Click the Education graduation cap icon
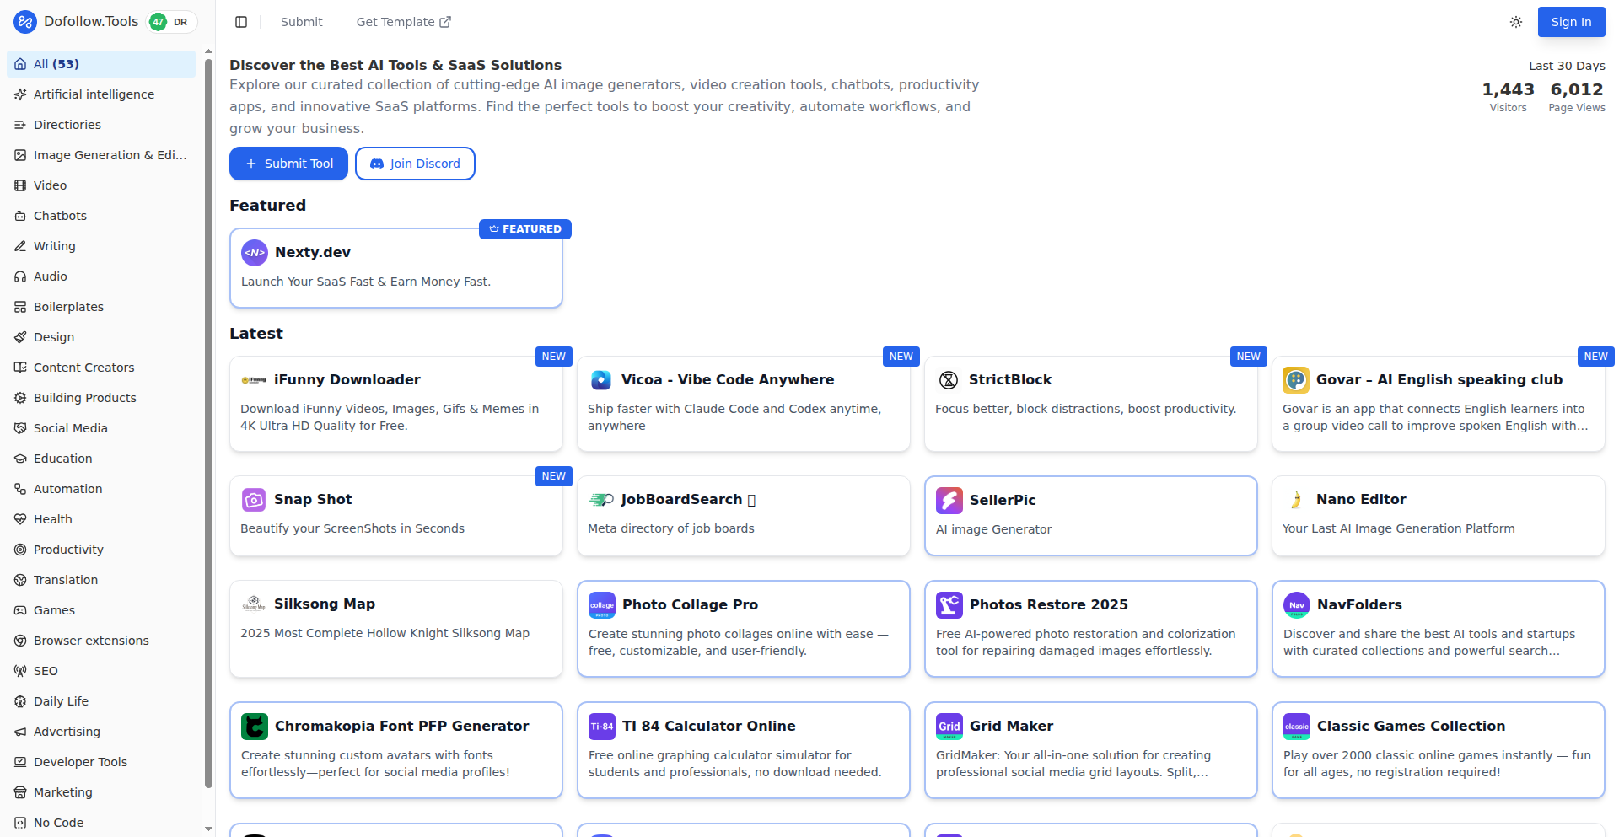Viewport: 1619px width, 837px height. [x=20, y=459]
